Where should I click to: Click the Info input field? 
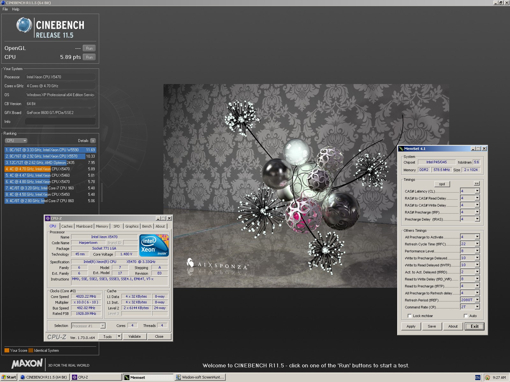(x=60, y=122)
